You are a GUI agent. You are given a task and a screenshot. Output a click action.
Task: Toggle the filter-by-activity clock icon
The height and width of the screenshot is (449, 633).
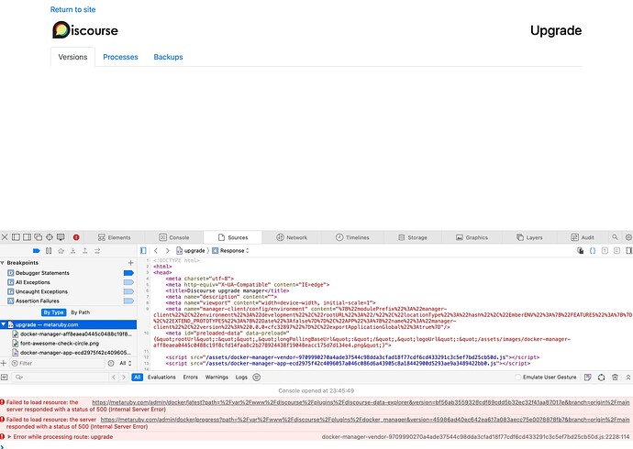pos(111,363)
